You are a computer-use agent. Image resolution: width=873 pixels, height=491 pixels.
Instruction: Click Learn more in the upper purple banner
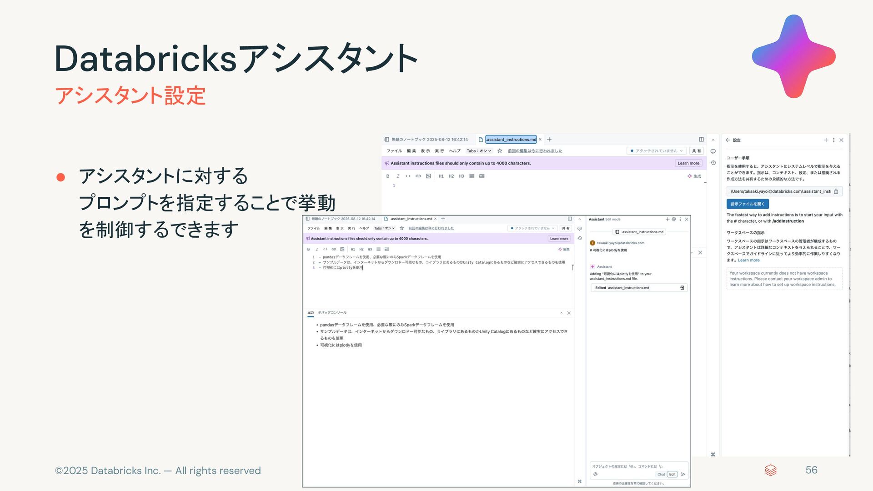[x=688, y=163]
